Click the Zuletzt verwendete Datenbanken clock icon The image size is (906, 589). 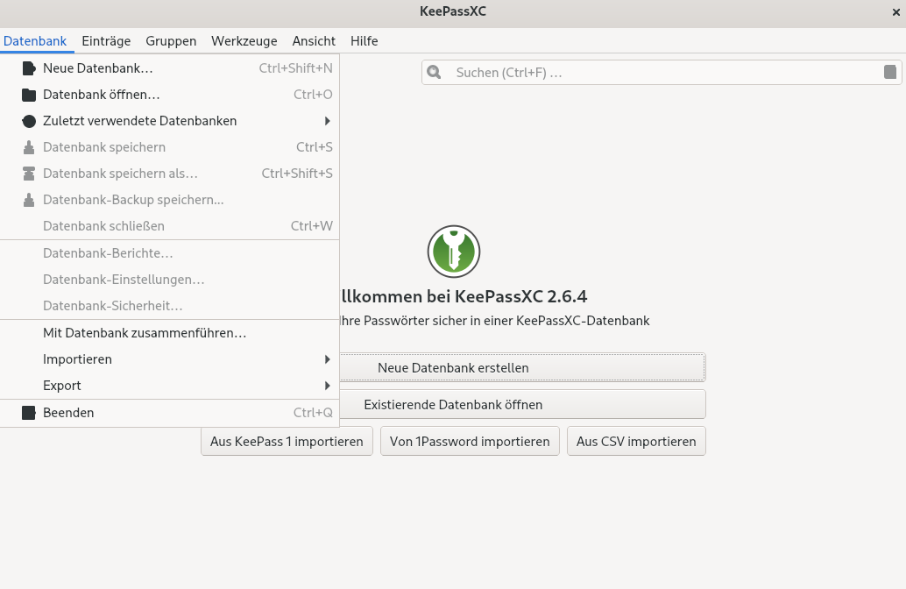click(x=29, y=121)
